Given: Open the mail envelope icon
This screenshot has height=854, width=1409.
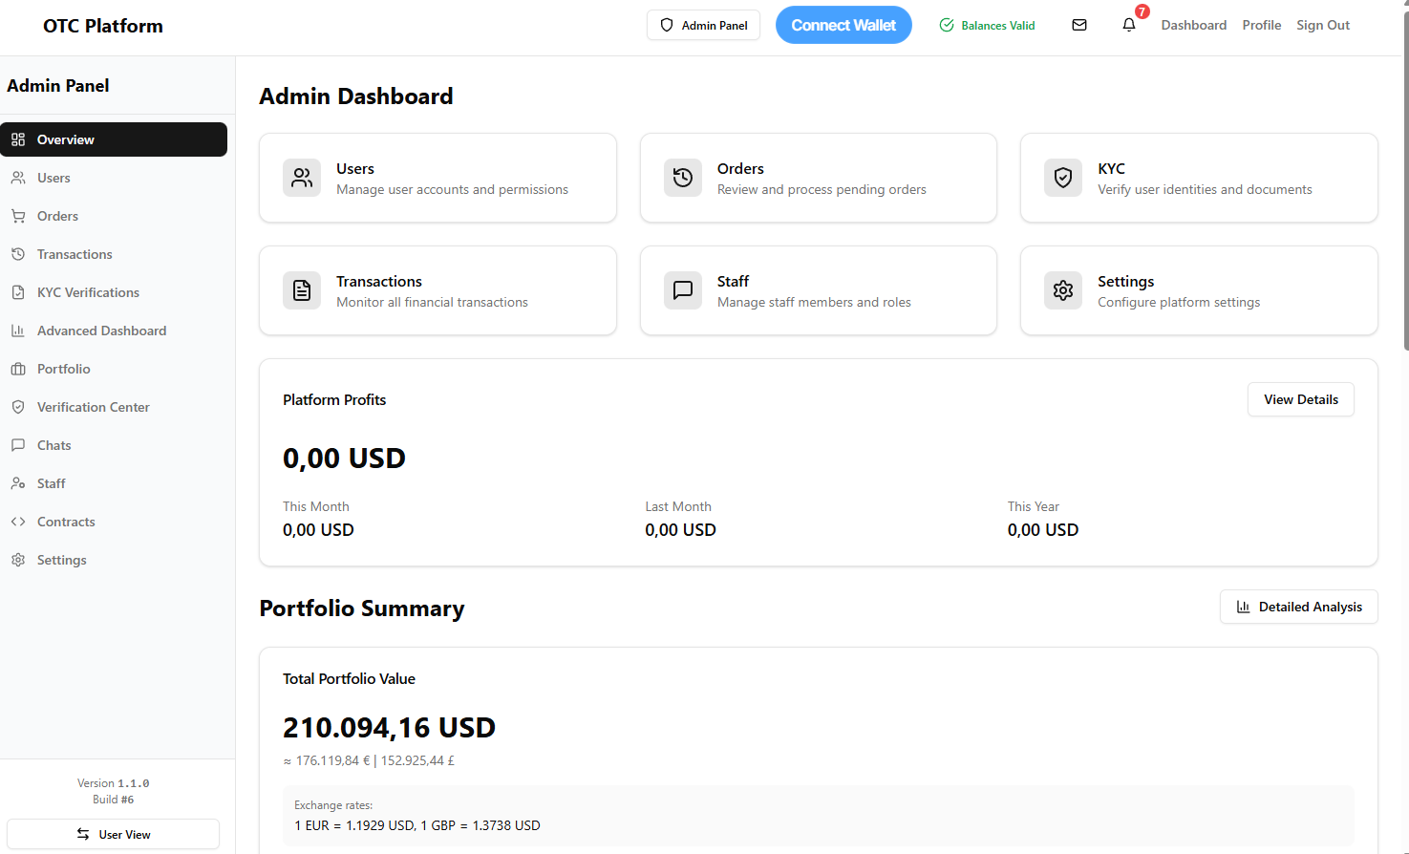Looking at the screenshot, I should [1079, 25].
